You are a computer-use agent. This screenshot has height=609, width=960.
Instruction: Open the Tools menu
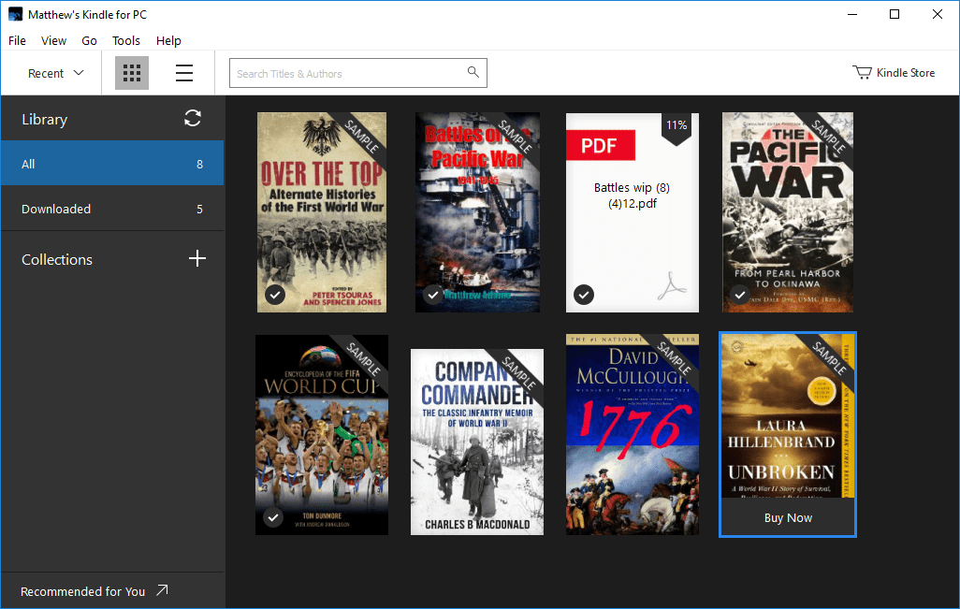(125, 40)
